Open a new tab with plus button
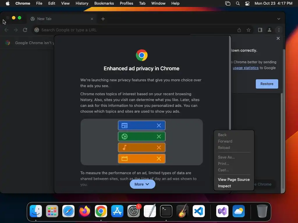The width and height of the screenshot is (298, 223). click(103, 19)
